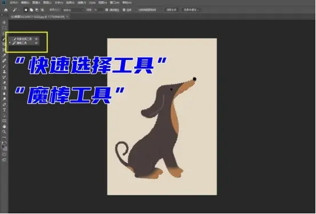Choose Quick Selection Tool from flyout

tap(24, 39)
